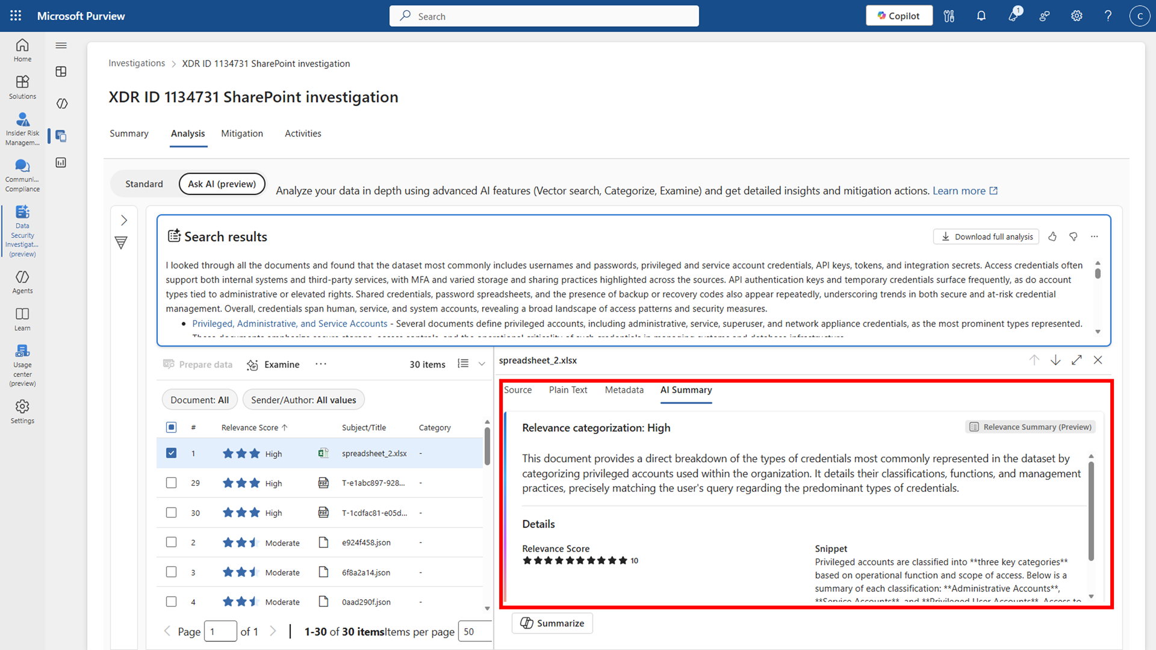Check the e924f458.json row checkbox

coord(171,542)
